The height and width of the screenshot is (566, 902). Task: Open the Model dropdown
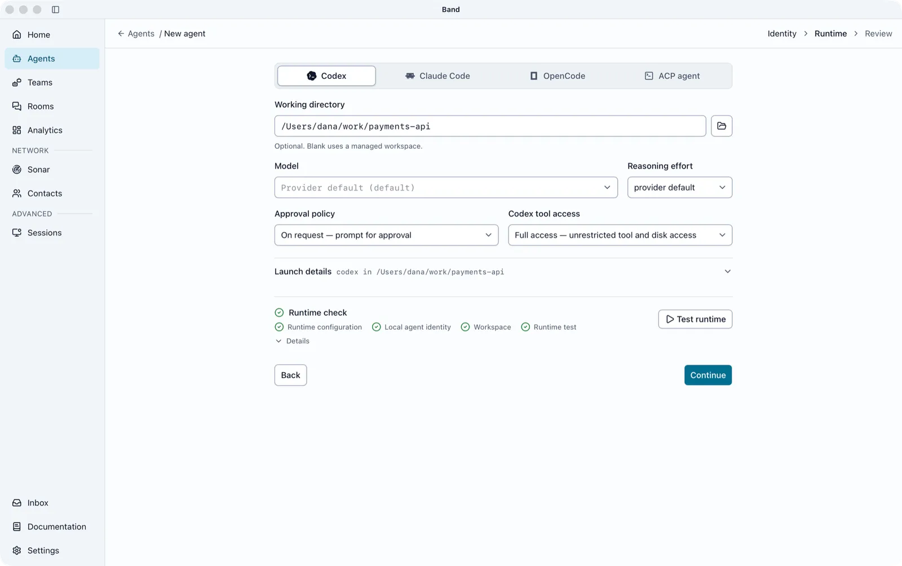[x=446, y=187]
